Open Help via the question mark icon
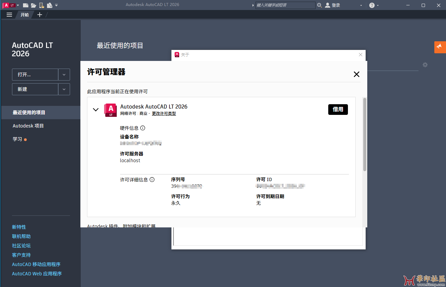The image size is (446, 287). pos(371,5)
